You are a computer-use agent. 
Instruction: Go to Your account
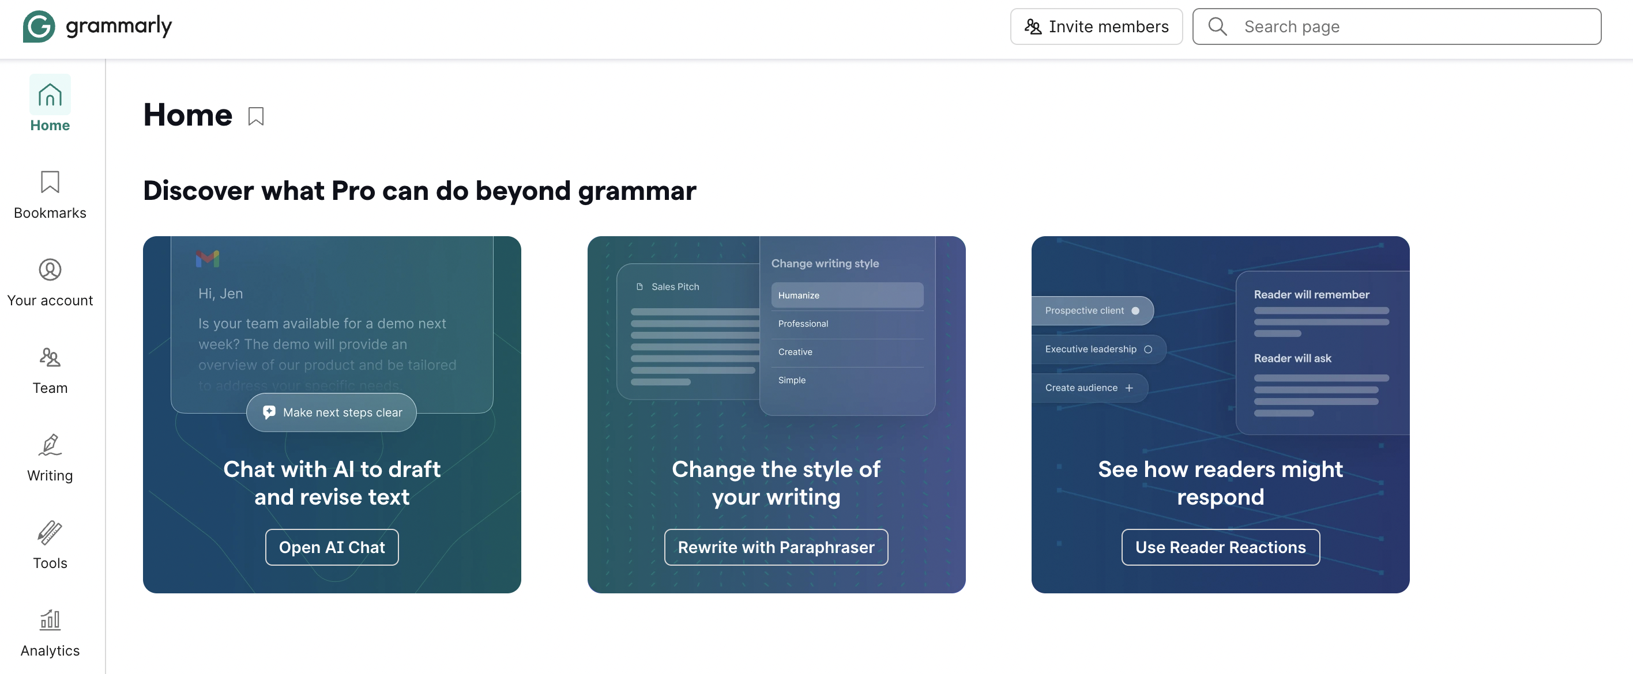[50, 282]
